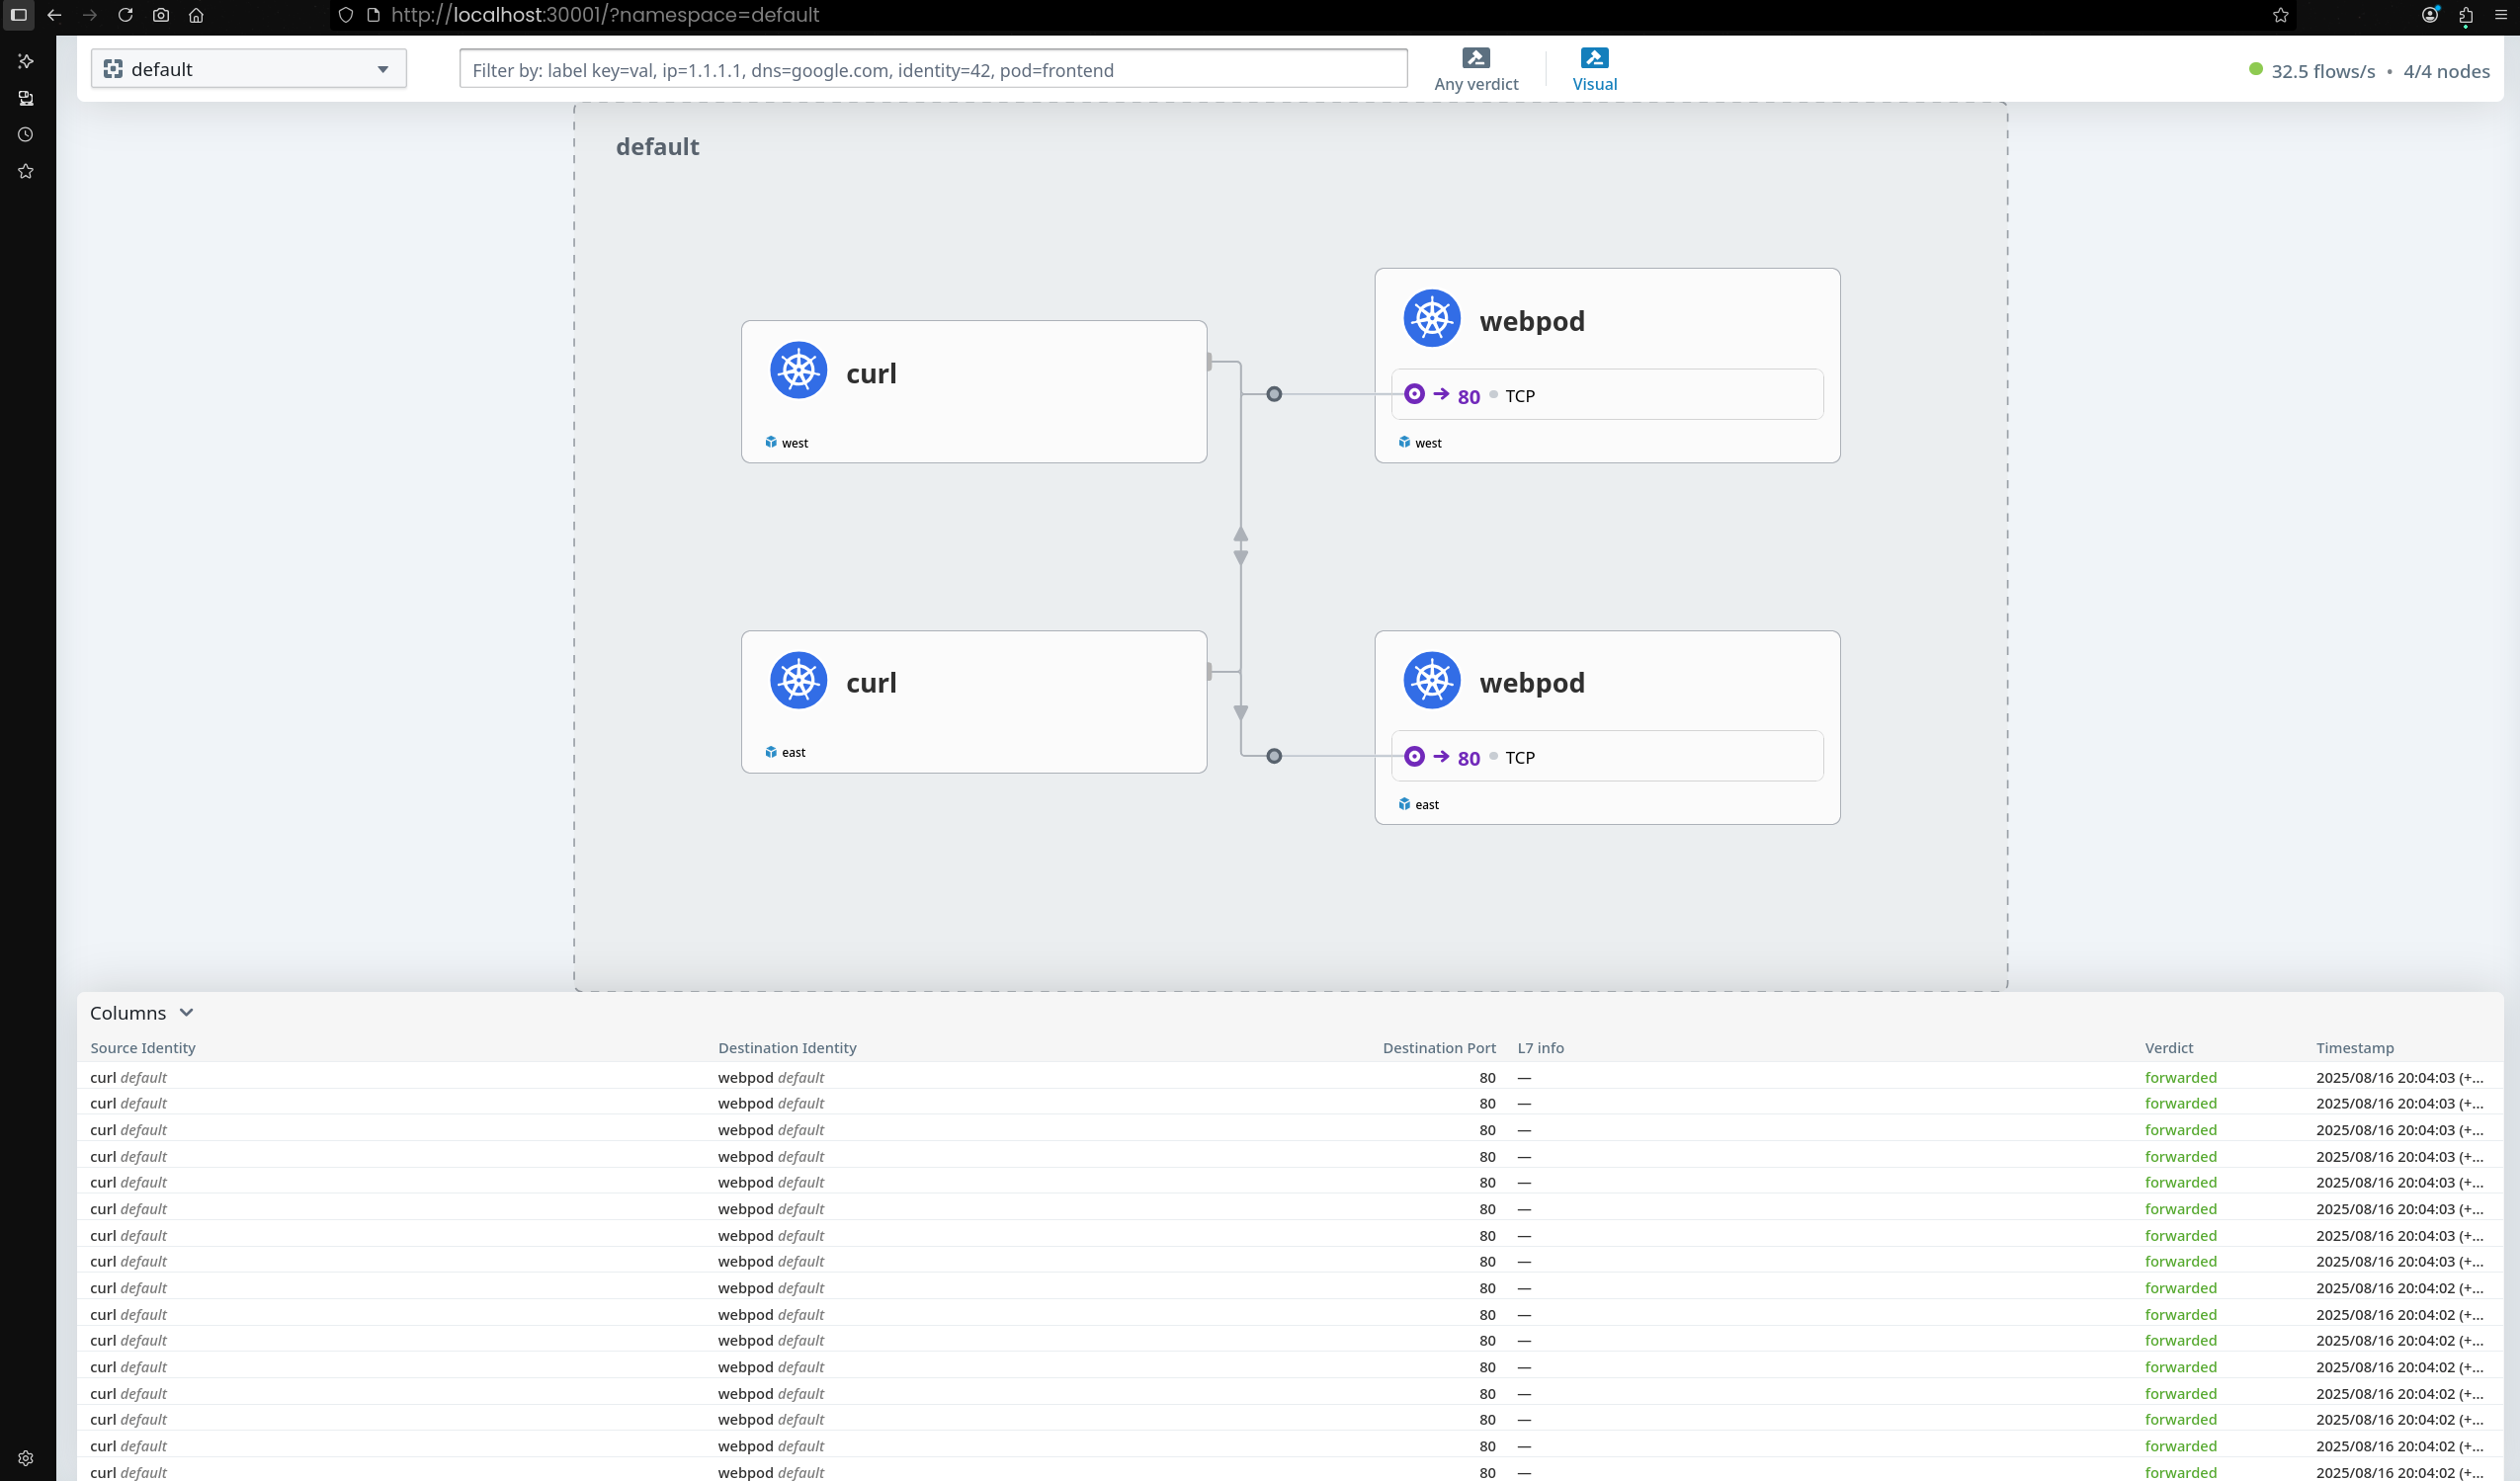This screenshot has height=1481, width=2520.
Task: Take a page screenshot with camera icon
Action: [161, 15]
